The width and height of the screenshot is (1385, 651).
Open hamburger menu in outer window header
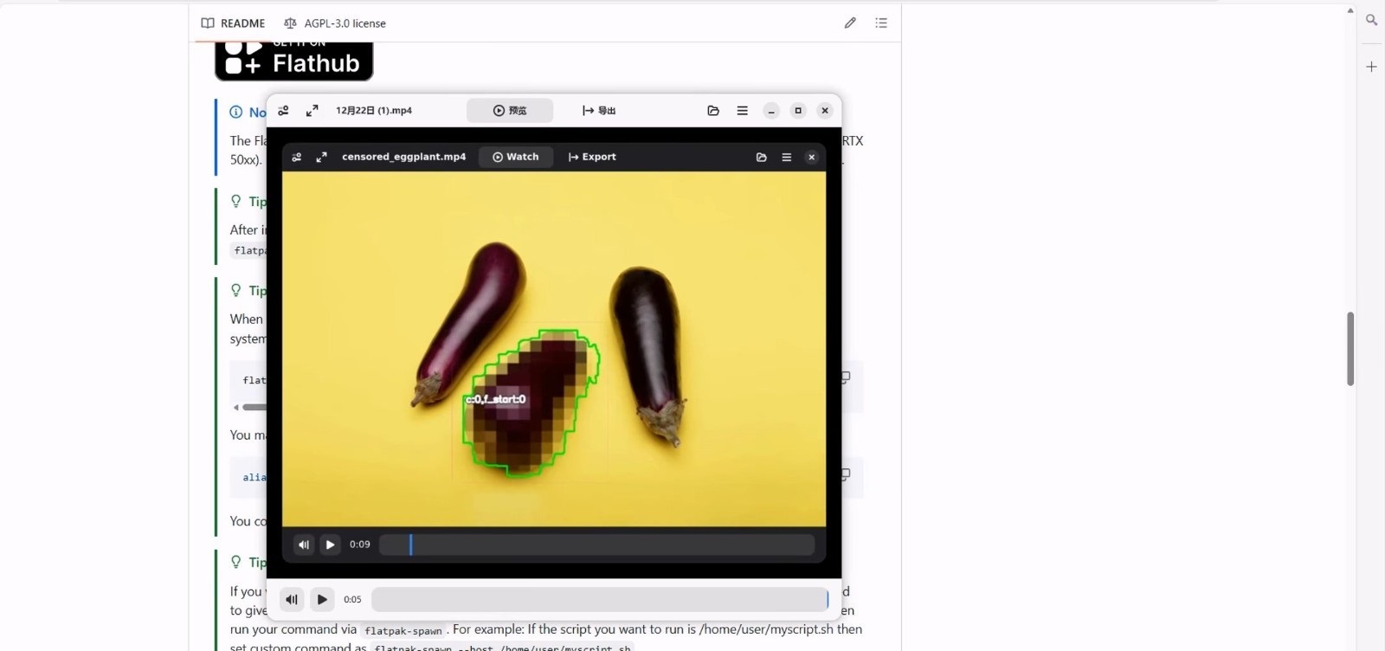click(742, 111)
